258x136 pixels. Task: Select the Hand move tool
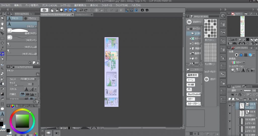click(2, 23)
